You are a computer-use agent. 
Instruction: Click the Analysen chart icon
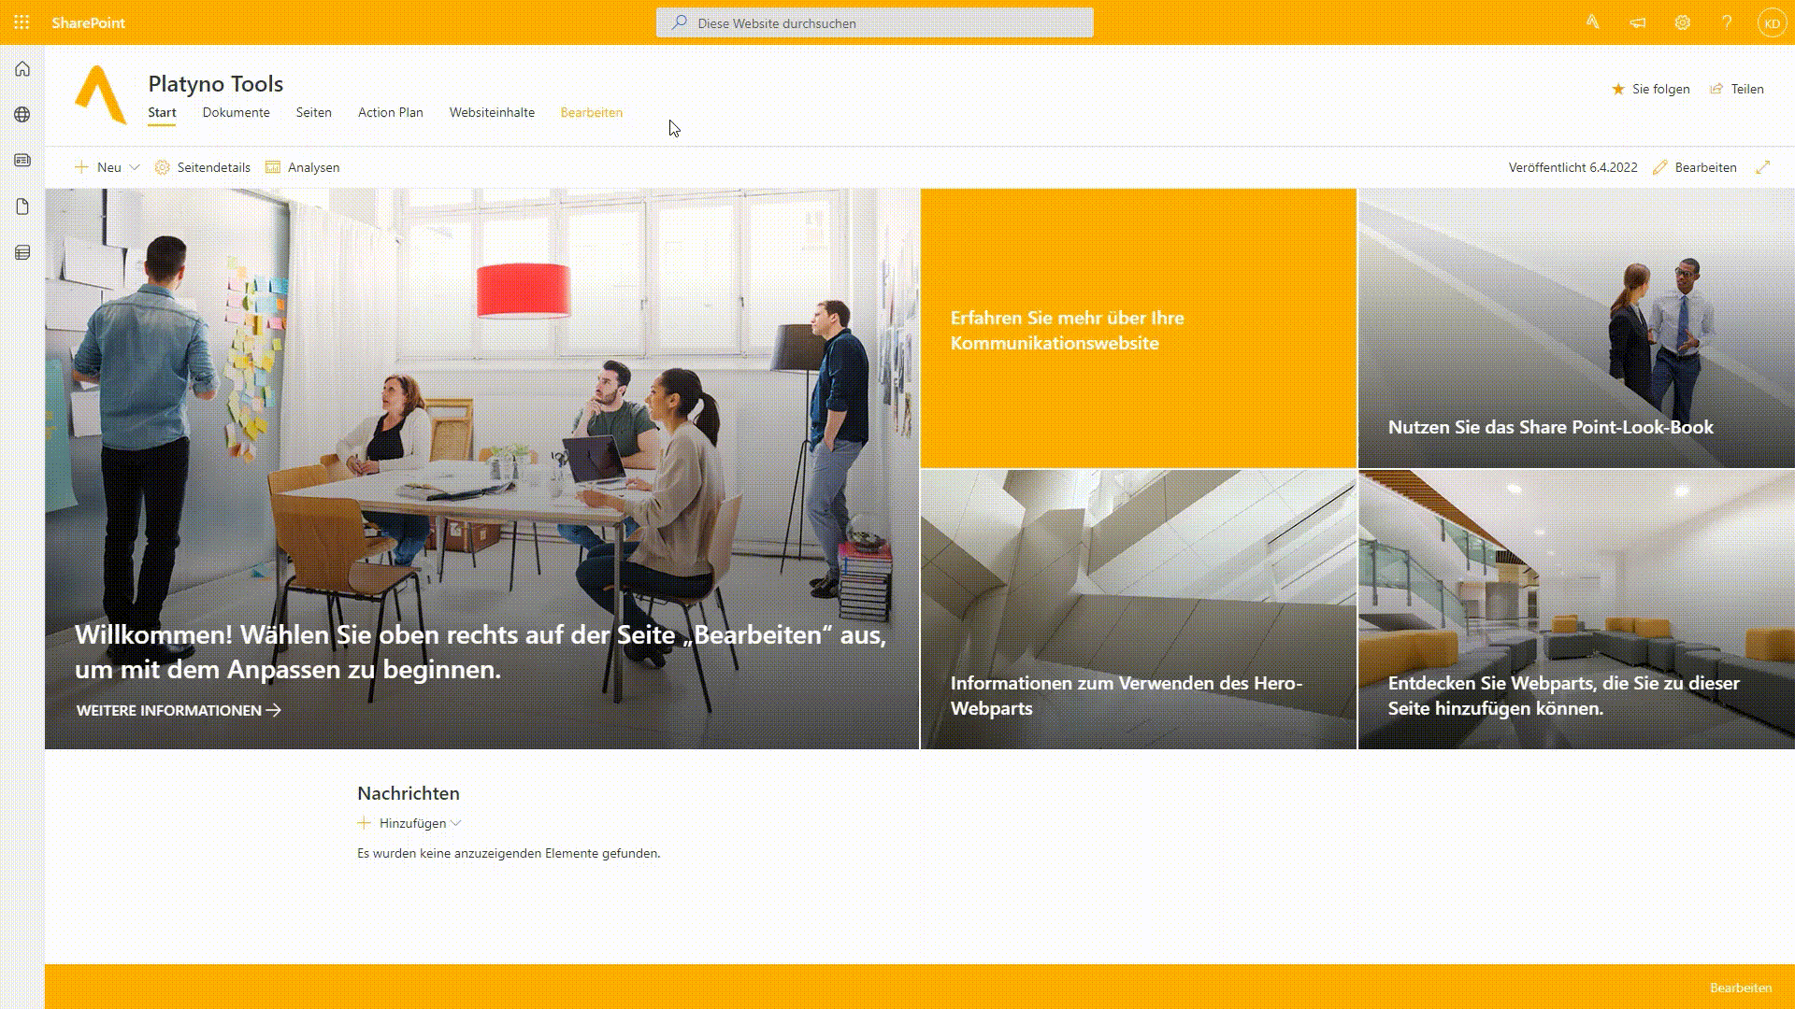(273, 167)
